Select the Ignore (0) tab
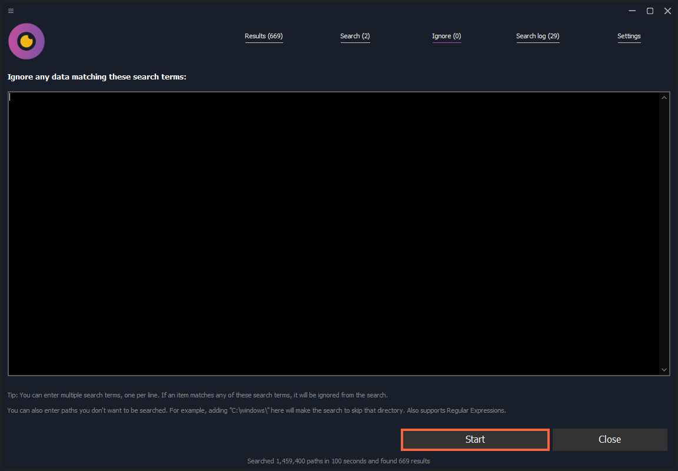678x471 pixels. coord(447,36)
